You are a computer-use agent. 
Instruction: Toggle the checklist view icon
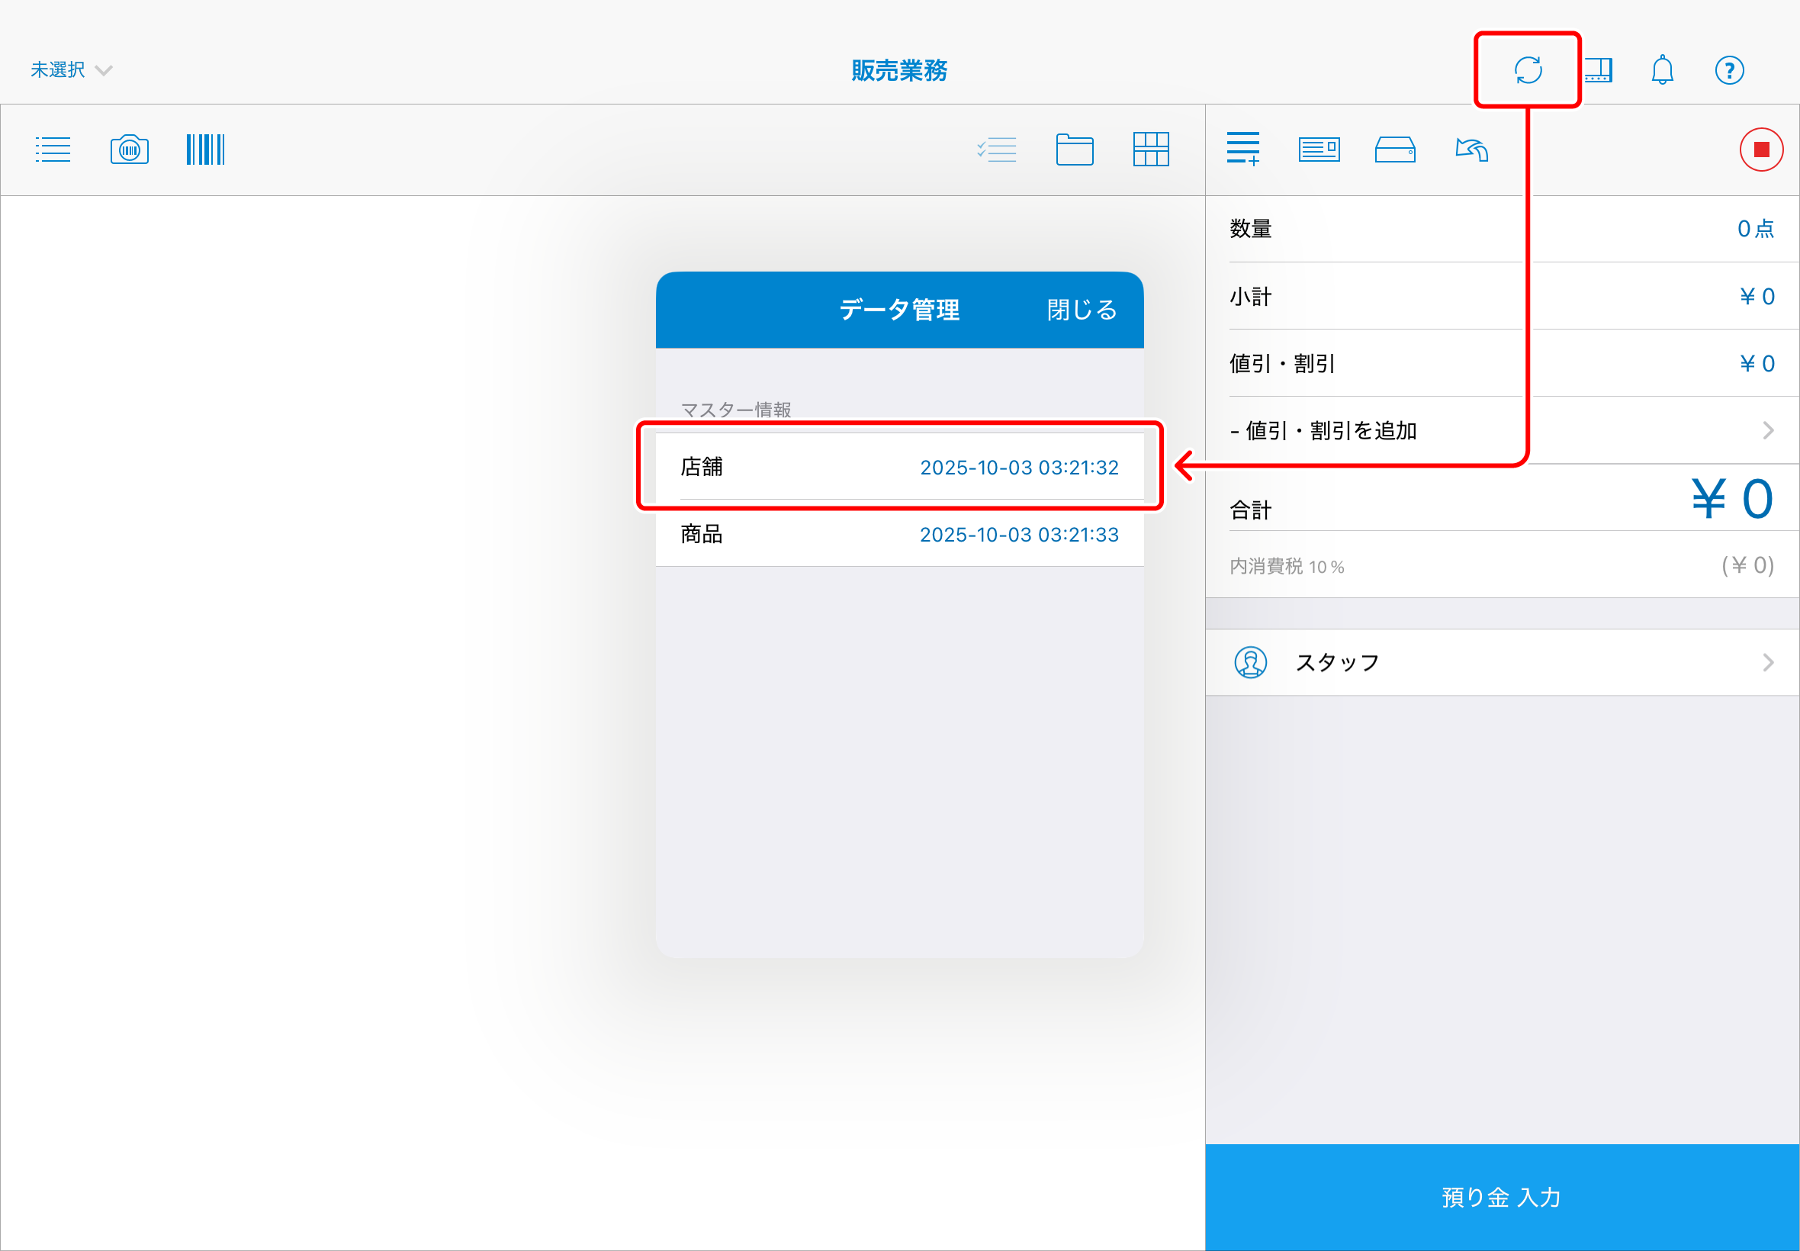point(997,149)
